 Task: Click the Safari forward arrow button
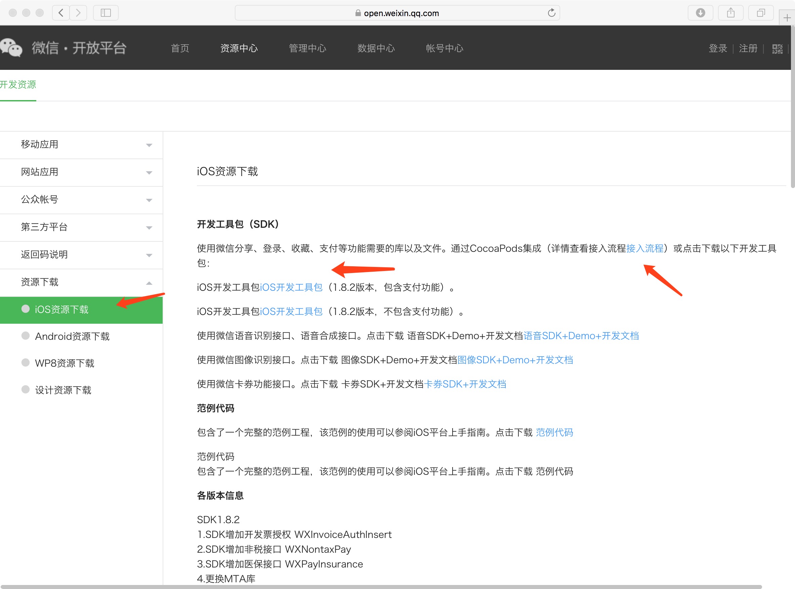(x=78, y=13)
